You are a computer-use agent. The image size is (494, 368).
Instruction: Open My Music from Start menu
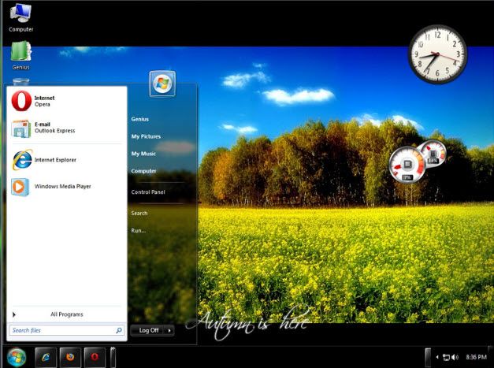coord(143,154)
